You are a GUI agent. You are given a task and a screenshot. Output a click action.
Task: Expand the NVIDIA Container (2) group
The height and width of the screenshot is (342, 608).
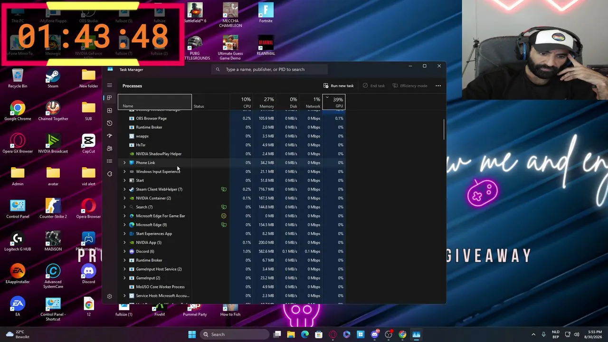124,198
